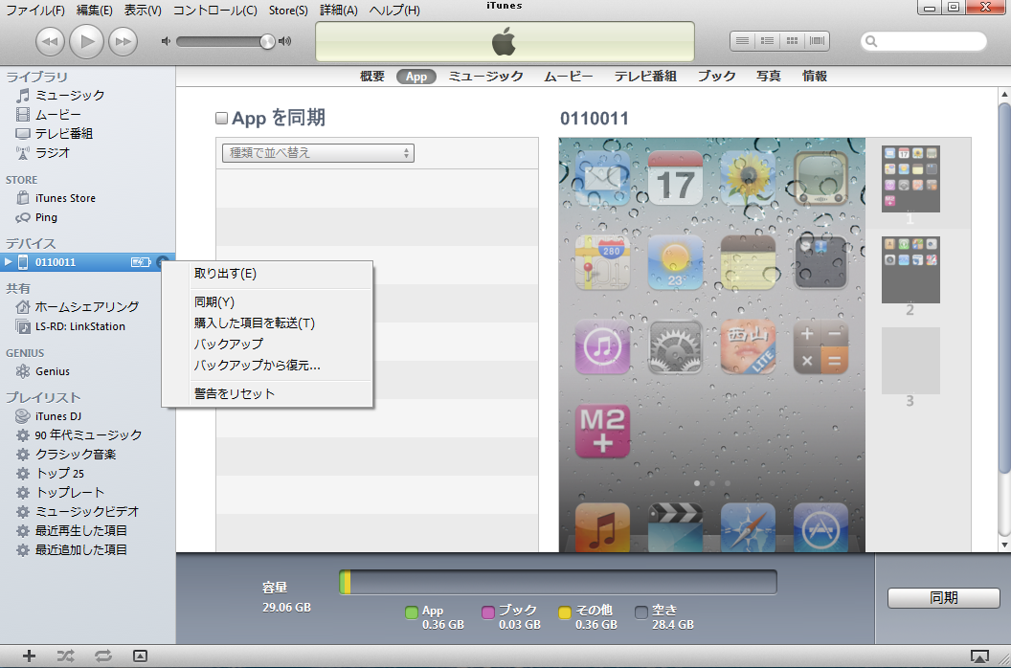This screenshot has width=1011, height=668.
Task: Open ムービー in the library sidebar
Action: coord(49,115)
